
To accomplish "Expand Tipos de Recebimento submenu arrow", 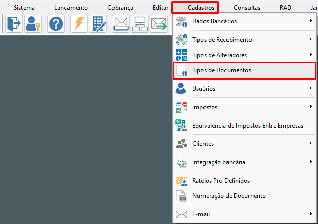I will [311, 39].
